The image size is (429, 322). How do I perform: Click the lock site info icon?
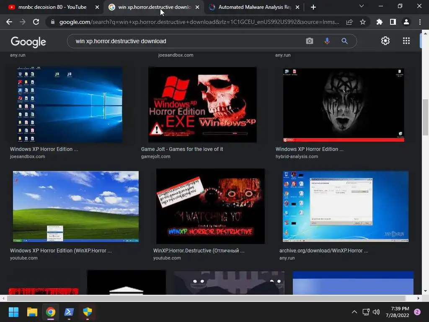pyautogui.click(x=53, y=22)
